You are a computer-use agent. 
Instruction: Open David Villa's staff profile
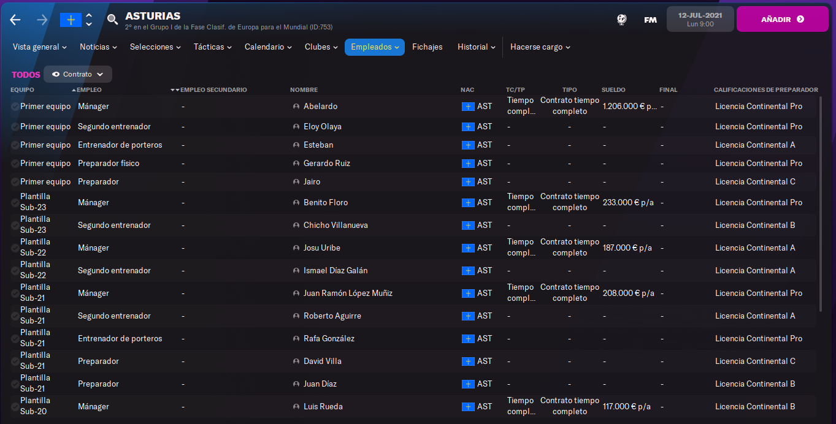click(323, 362)
